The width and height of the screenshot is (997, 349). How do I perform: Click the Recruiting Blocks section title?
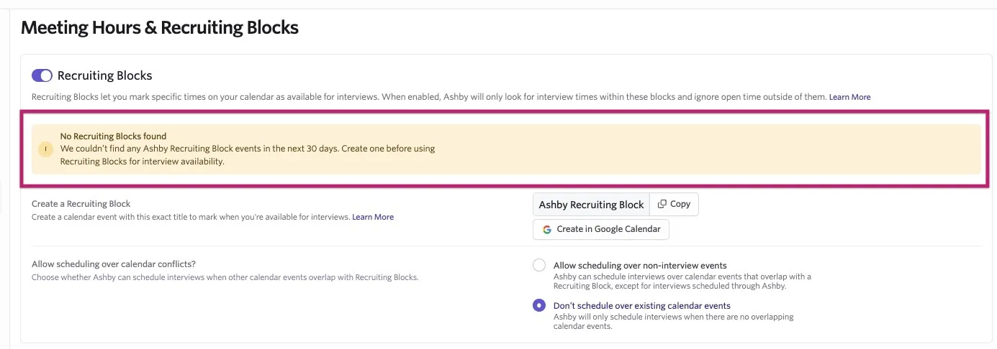pyautogui.click(x=105, y=75)
